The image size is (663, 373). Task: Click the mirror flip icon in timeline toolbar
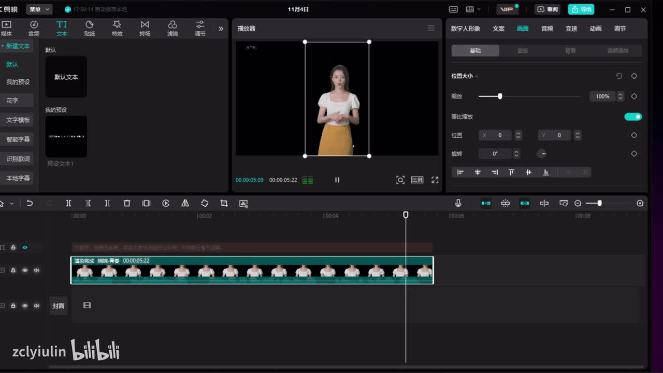coord(185,204)
